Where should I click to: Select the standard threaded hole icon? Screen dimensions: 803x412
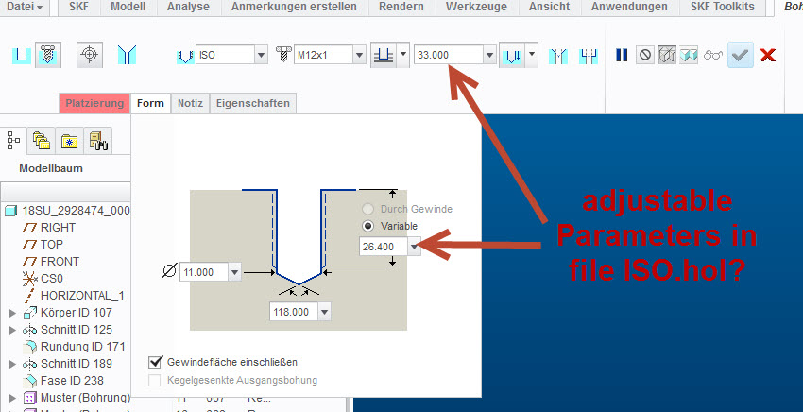(48, 55)
